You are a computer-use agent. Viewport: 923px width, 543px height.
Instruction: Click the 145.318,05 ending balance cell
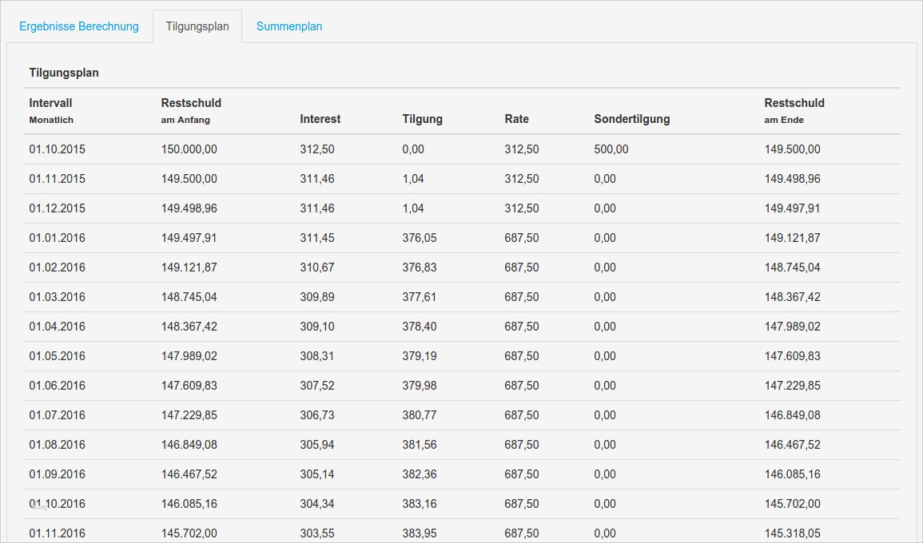click(x=792, y=533)
